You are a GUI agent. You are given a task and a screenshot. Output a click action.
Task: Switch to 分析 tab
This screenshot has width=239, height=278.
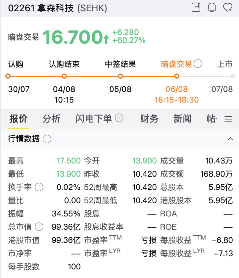51,118
